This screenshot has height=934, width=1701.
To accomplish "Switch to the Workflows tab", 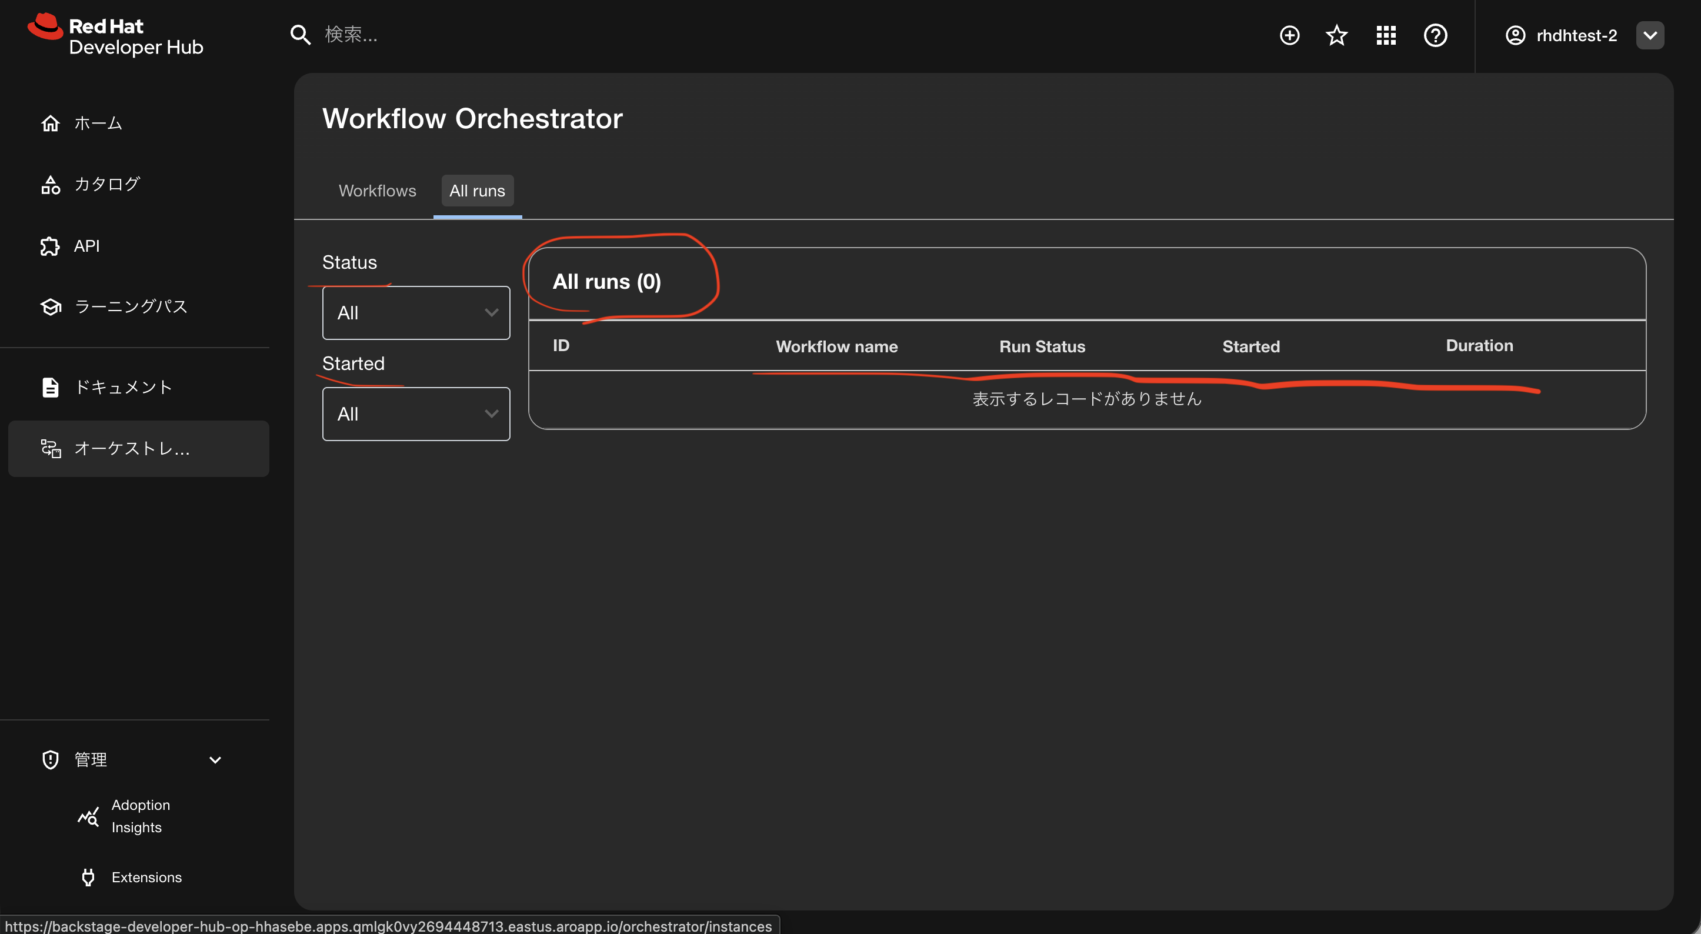I will 377,191.
